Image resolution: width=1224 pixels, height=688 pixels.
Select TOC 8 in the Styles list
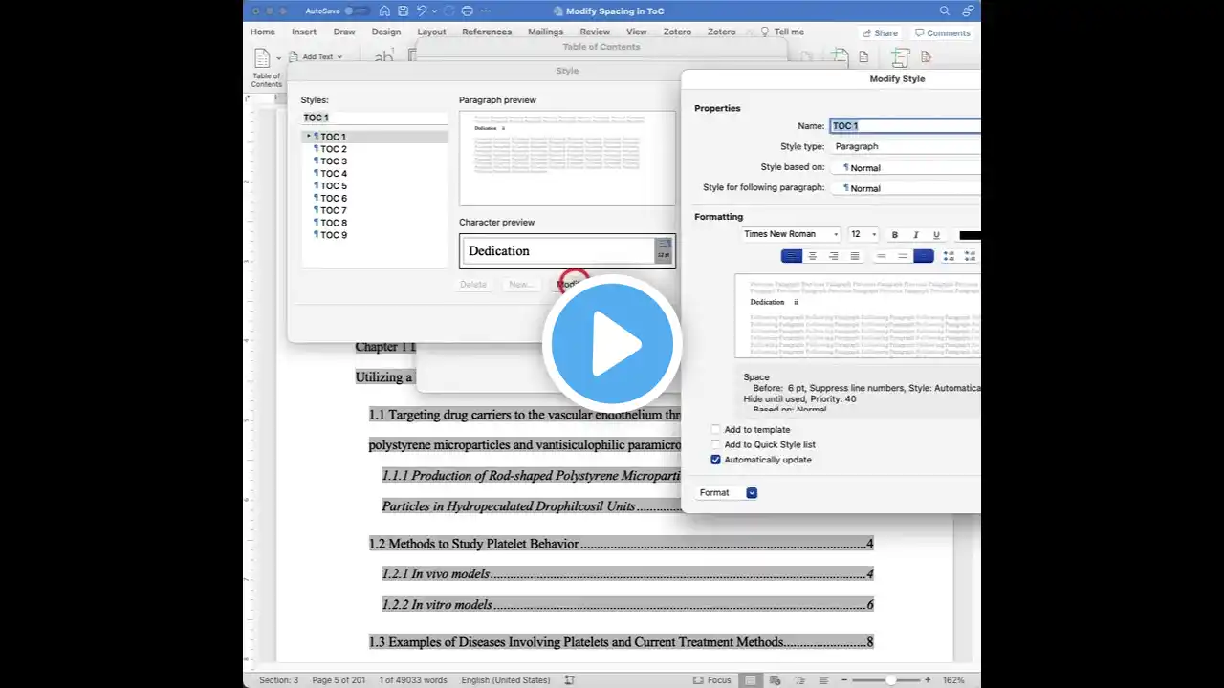point(375,223)
